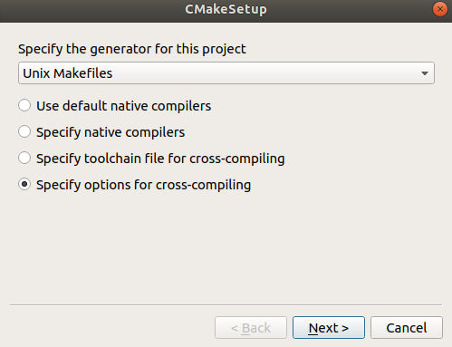Expand the Unix Makefiles combo box
The width and height of the screenshot is (452, 347).
[x=226, y=73]
